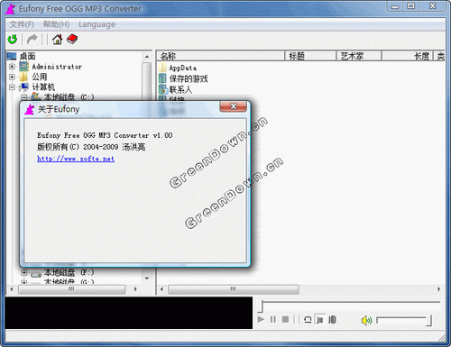
Task: Sort by the 标题 column header
Action: [x=310, y=56]
